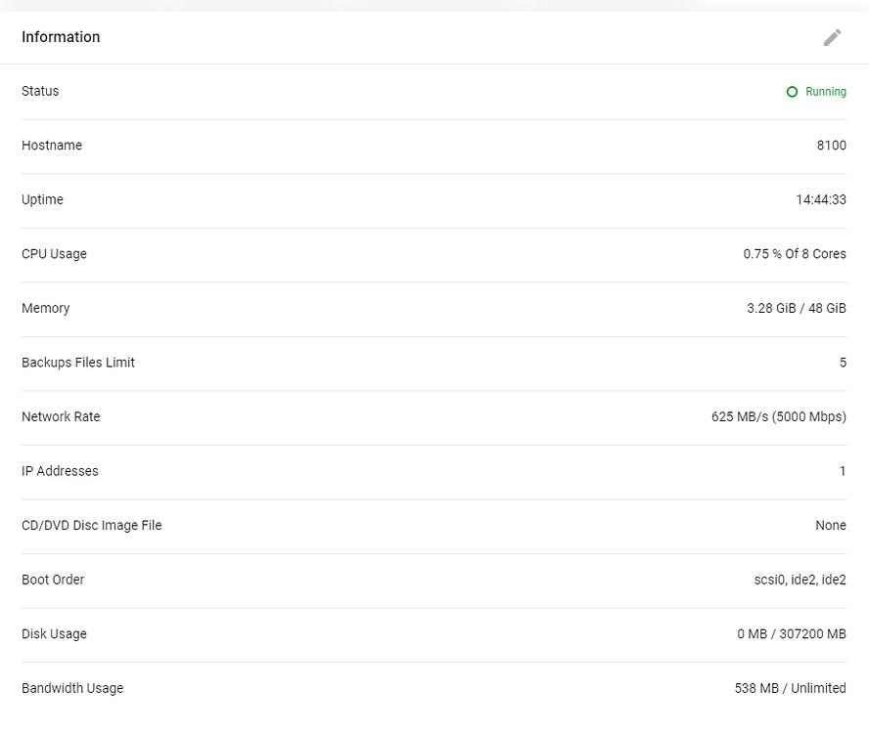Viewport: 869px width, 733px height.
Task: Click the CPU Usage label
Action: tap(54, 254)
